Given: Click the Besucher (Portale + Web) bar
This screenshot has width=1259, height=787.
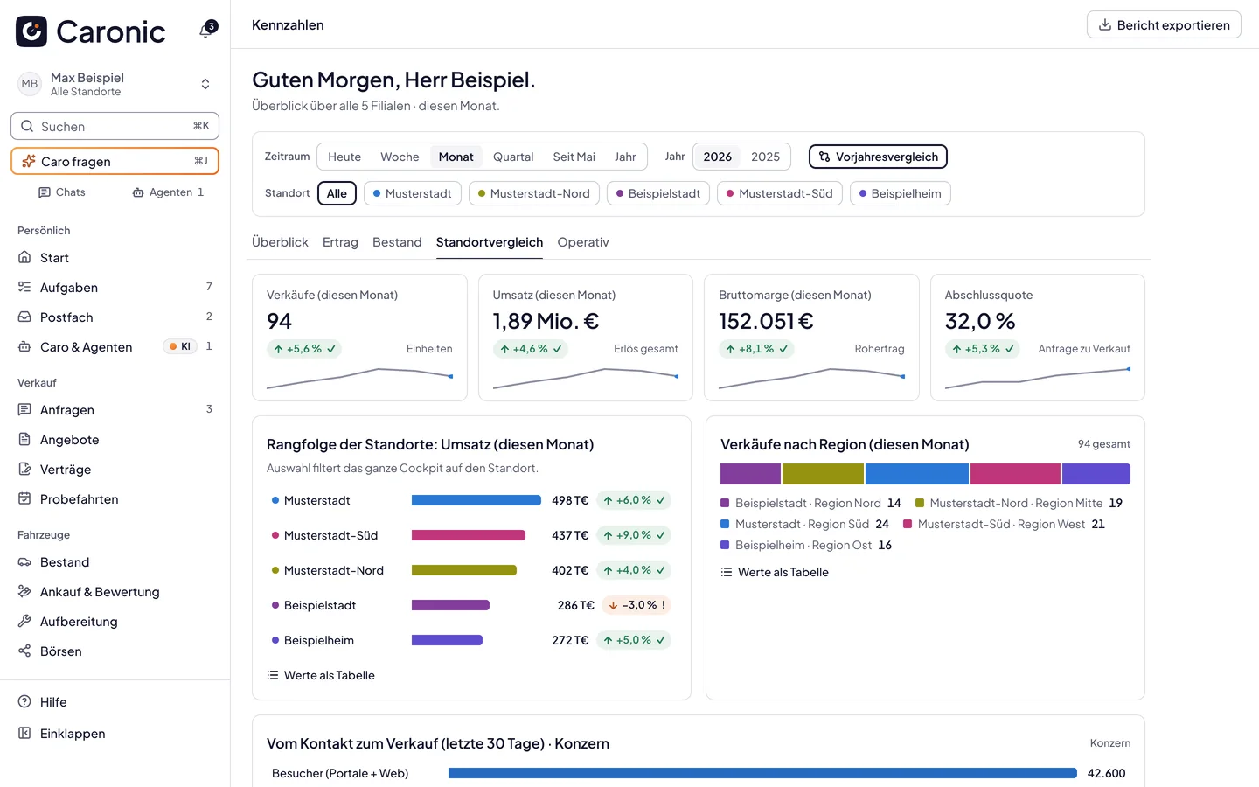Looking at the screenshot, I should (x=762, y=773).
